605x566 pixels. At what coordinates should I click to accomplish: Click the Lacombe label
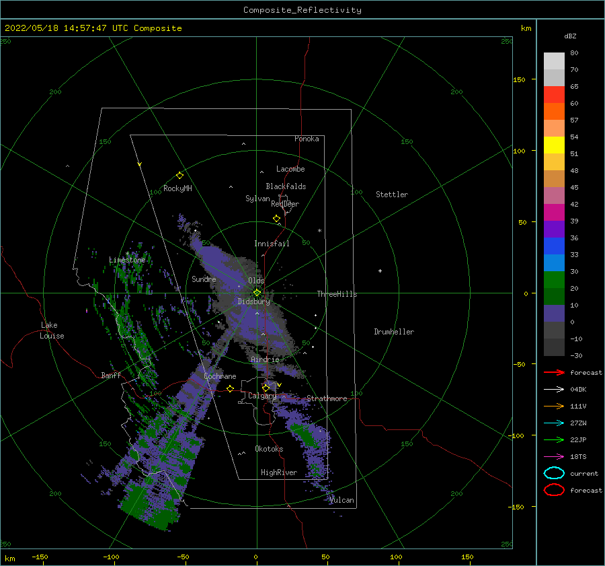click(290, 169)
